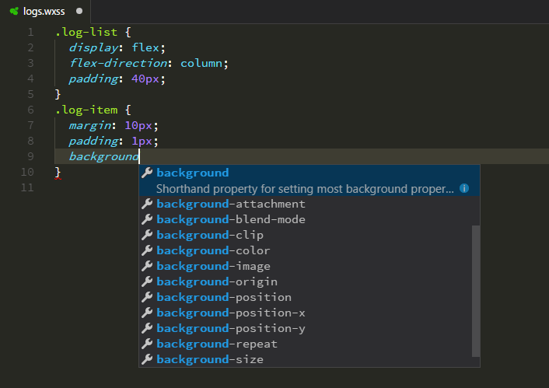This screenshot has height=388, width=549.
Task: Click the unsaved dot on logs.wxss tab
Action: (x=79, y=11)
